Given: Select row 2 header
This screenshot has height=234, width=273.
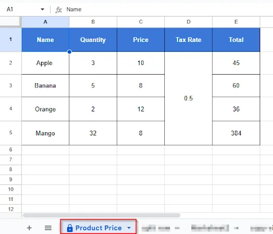Looking at the screenshot, I should (x=11, y=63).
